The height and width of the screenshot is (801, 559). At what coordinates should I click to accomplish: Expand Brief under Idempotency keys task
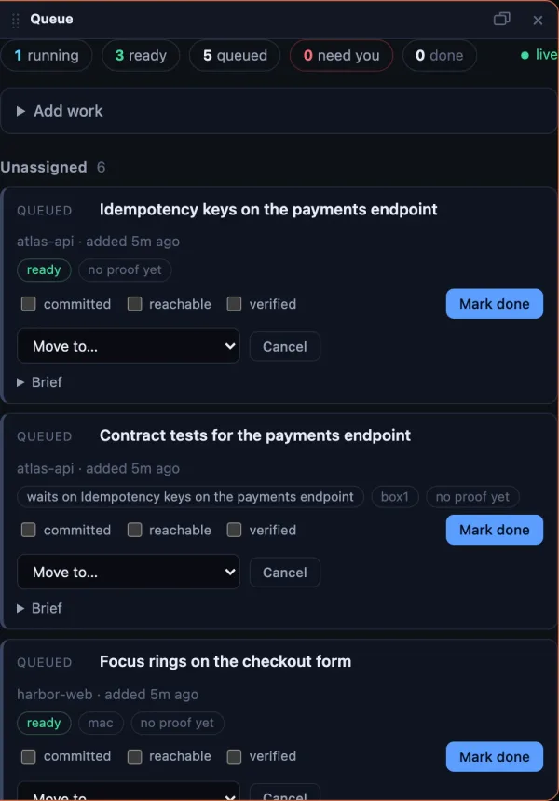click(39, 382)
